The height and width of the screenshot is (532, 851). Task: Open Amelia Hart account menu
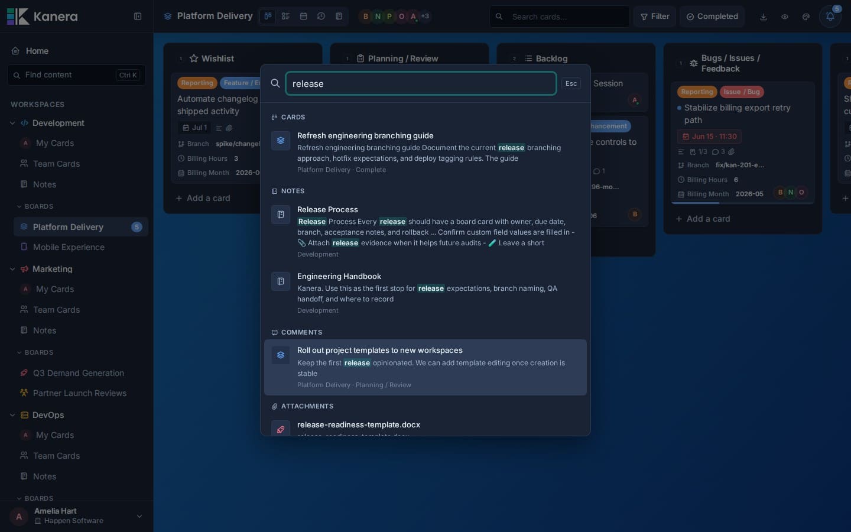pyautogui.click(x=76, y=516)
